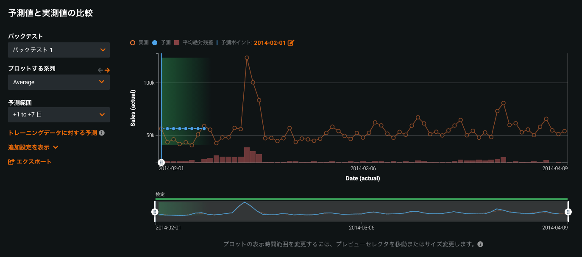Viewport: 582px width, 257px height.
Task: Click the エクスポート export link
Action: pos(34,162)
